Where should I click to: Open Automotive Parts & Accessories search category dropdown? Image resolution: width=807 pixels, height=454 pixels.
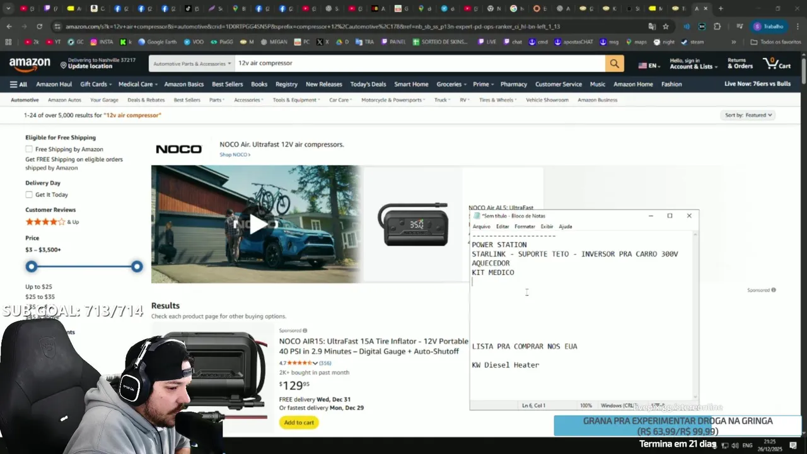tap(192, 63)
